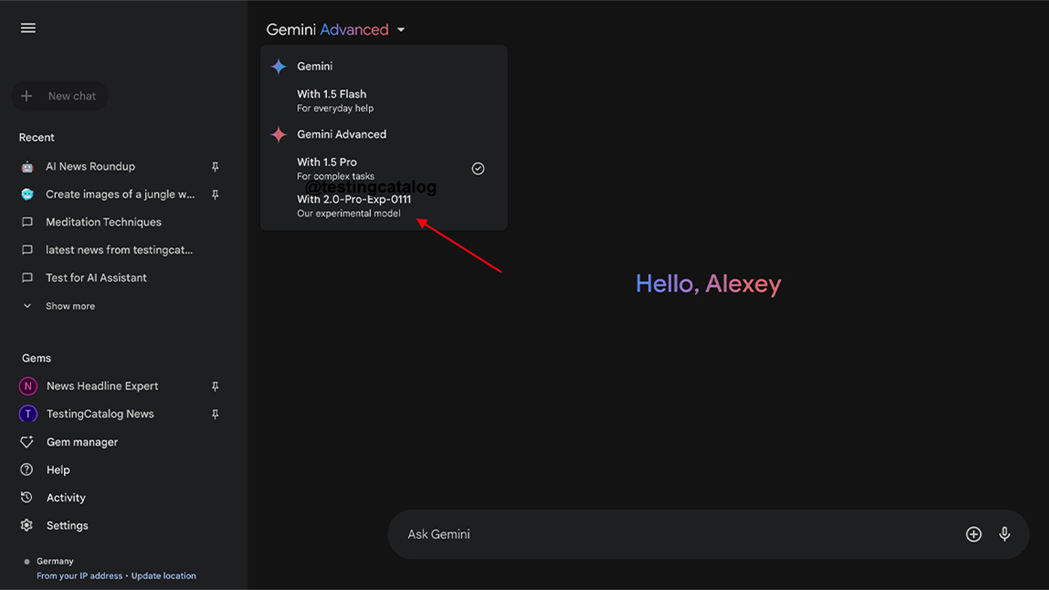Click the Hello, Alexey greeting

click(709, 284)
